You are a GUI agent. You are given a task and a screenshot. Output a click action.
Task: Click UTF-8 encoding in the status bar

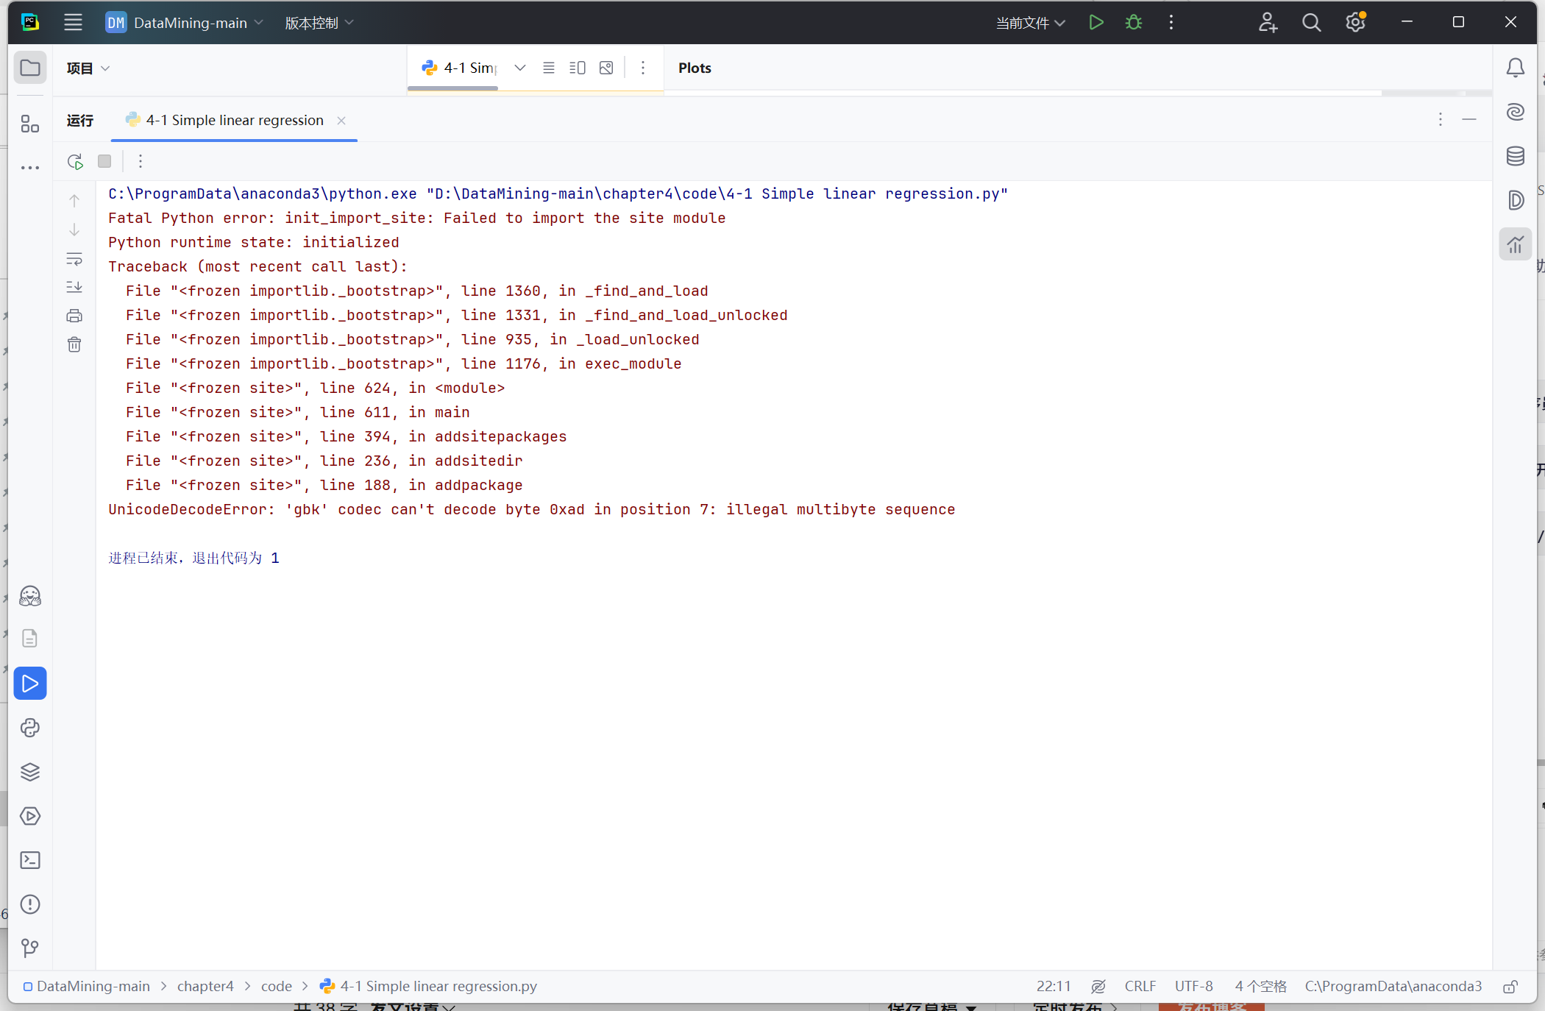[1193, 986]
